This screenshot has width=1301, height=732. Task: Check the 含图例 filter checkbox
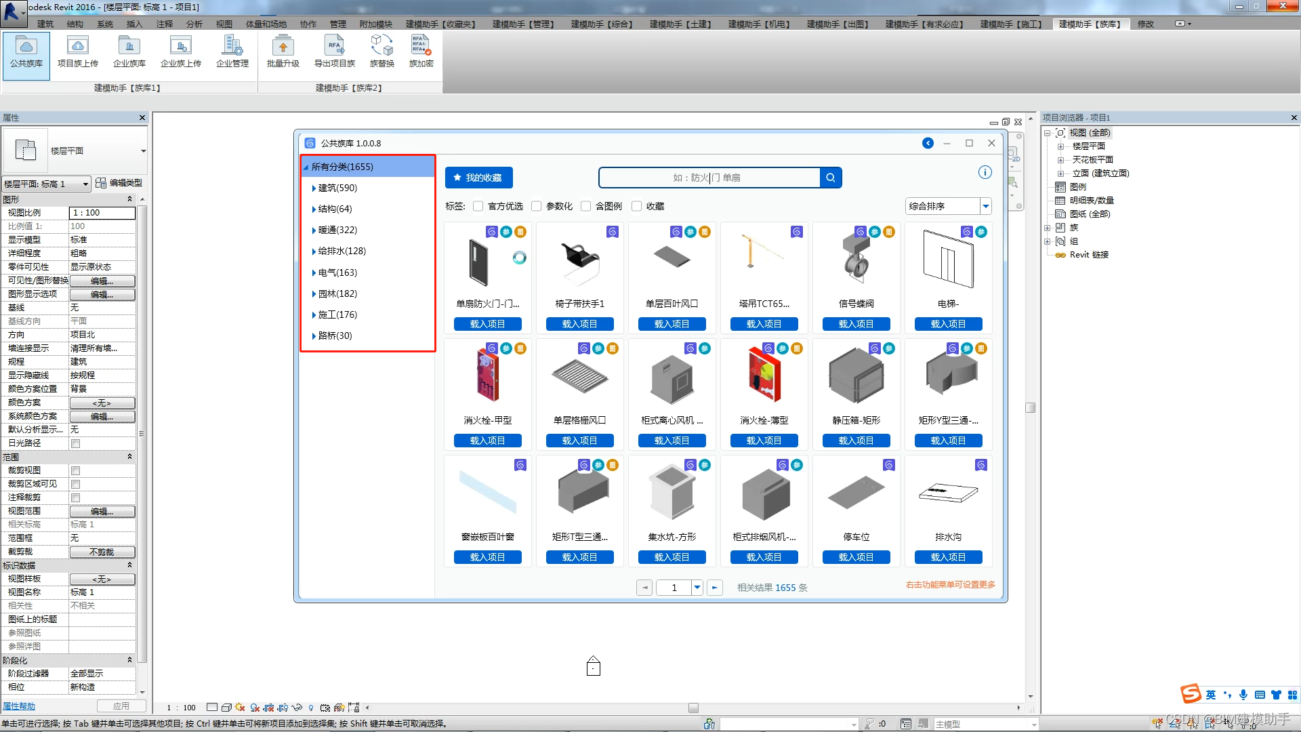(x=586, y=206)
